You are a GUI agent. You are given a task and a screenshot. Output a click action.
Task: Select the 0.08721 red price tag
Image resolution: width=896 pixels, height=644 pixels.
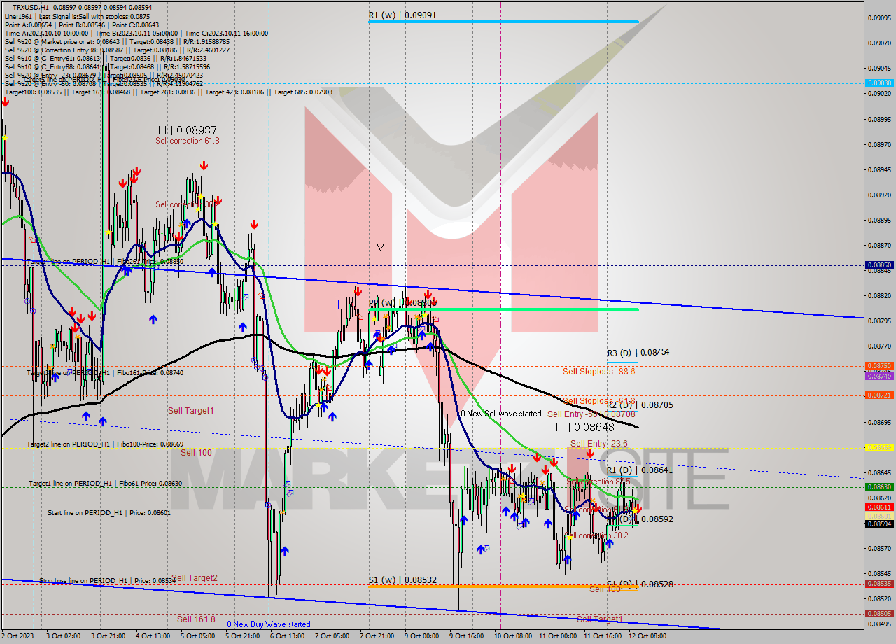tap(879, 395)
